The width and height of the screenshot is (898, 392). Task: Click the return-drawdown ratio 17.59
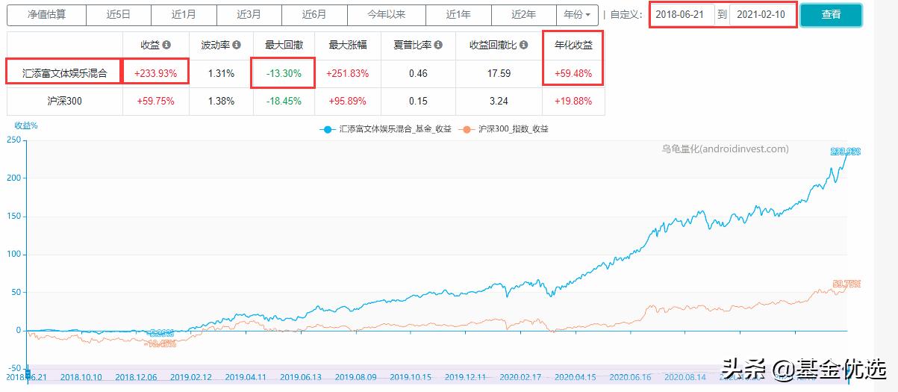pos(499,73)
